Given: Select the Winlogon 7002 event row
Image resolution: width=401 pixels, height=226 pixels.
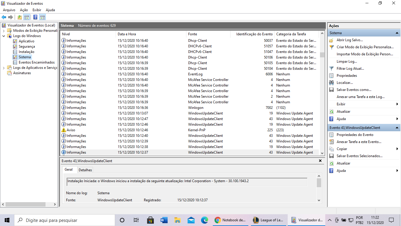Looking at the screenshot, I should pyautogui.click(x=189, y=108).
